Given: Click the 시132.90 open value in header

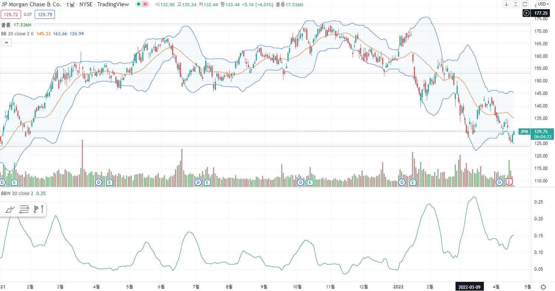Looking at the screenshot, I should pos(165,4).
